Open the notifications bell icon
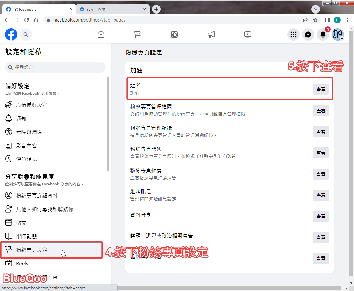The image size is (354, 291). point(323,34)
